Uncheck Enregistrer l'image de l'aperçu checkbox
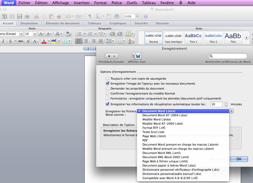The width and height of the screenshot is (253, 183). (x=107, y=84)
